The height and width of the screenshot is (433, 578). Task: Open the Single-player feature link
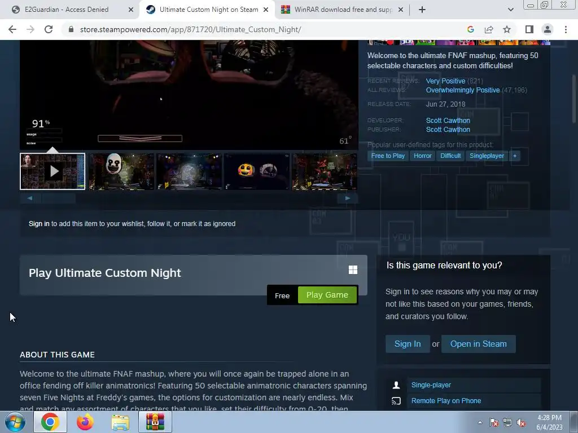pos(431,385)
